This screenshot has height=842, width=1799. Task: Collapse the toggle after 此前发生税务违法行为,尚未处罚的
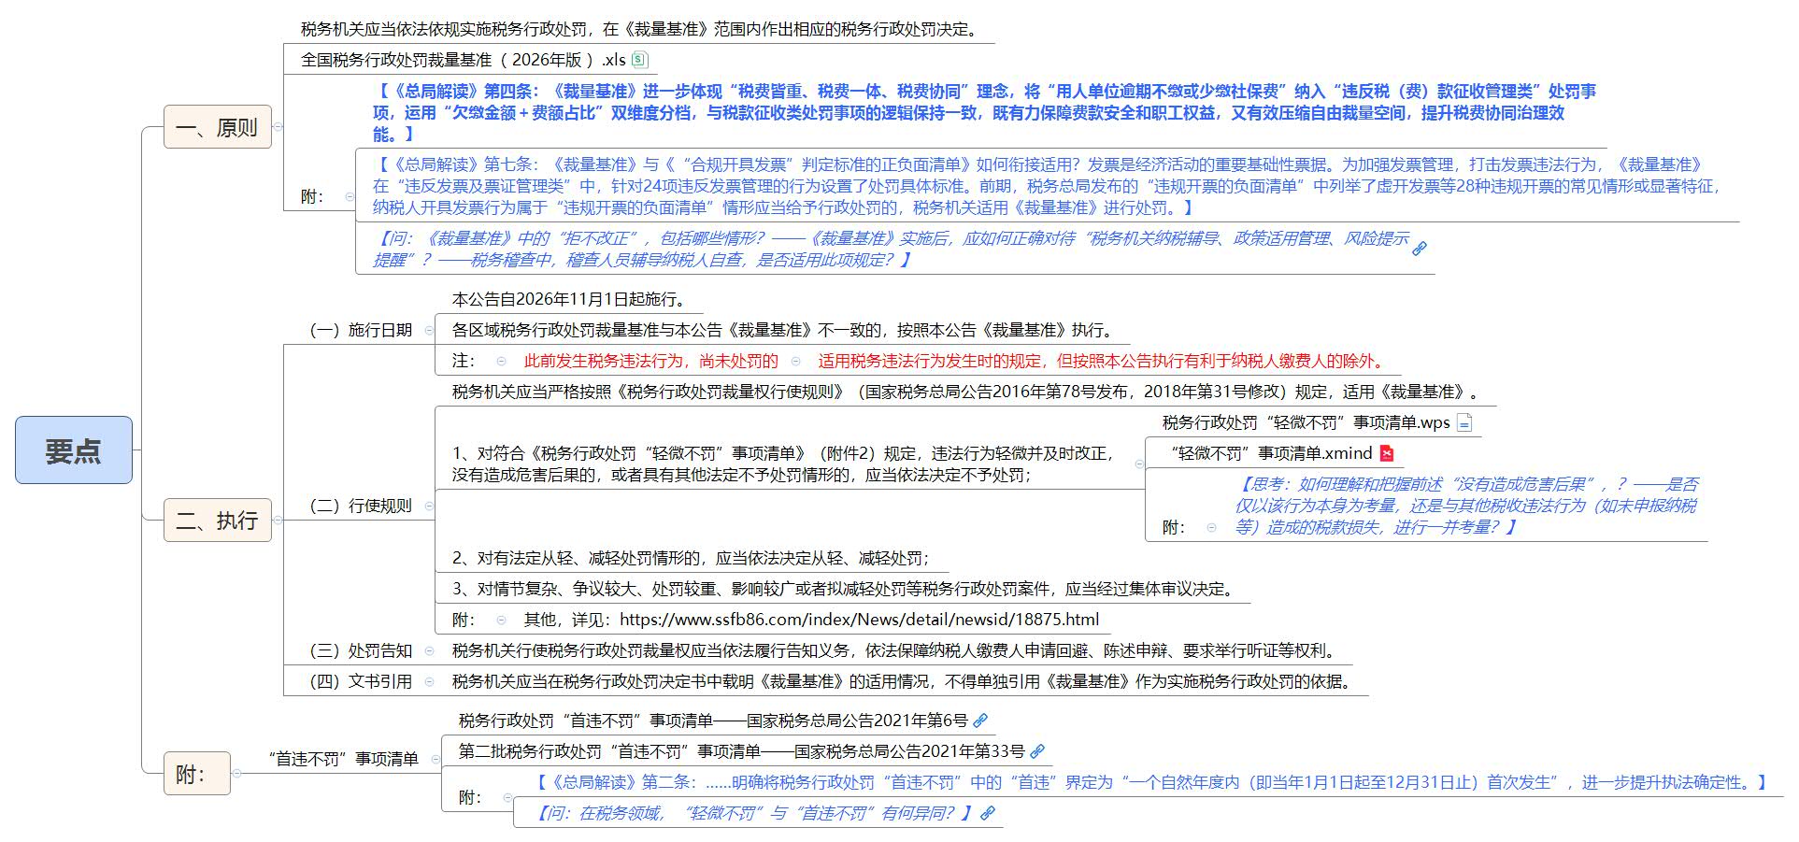pyautogui.click(x=795, y=361)
